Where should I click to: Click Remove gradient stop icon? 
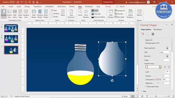(169, 67)
